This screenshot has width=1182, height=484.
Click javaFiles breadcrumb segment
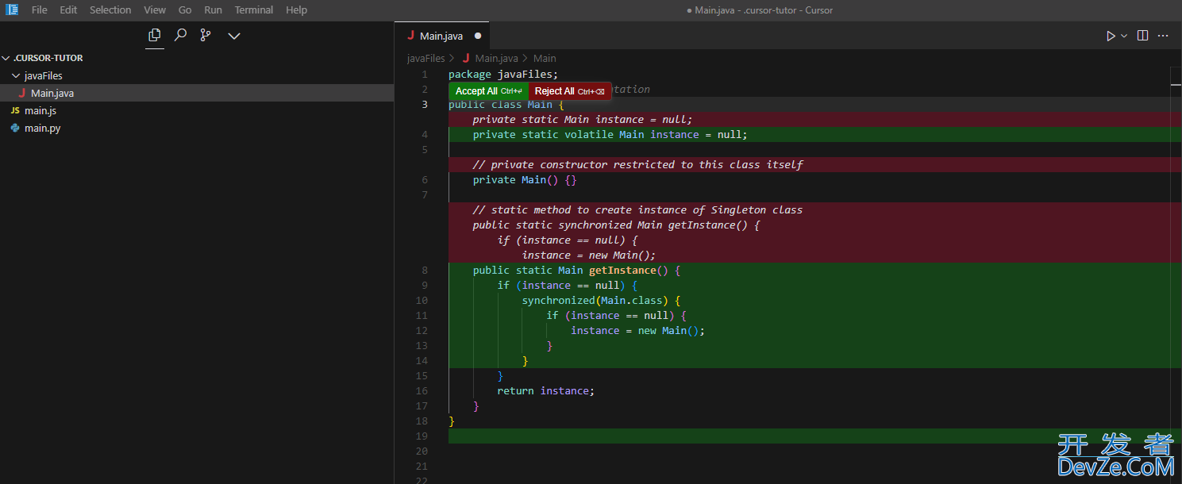point(426,58)
